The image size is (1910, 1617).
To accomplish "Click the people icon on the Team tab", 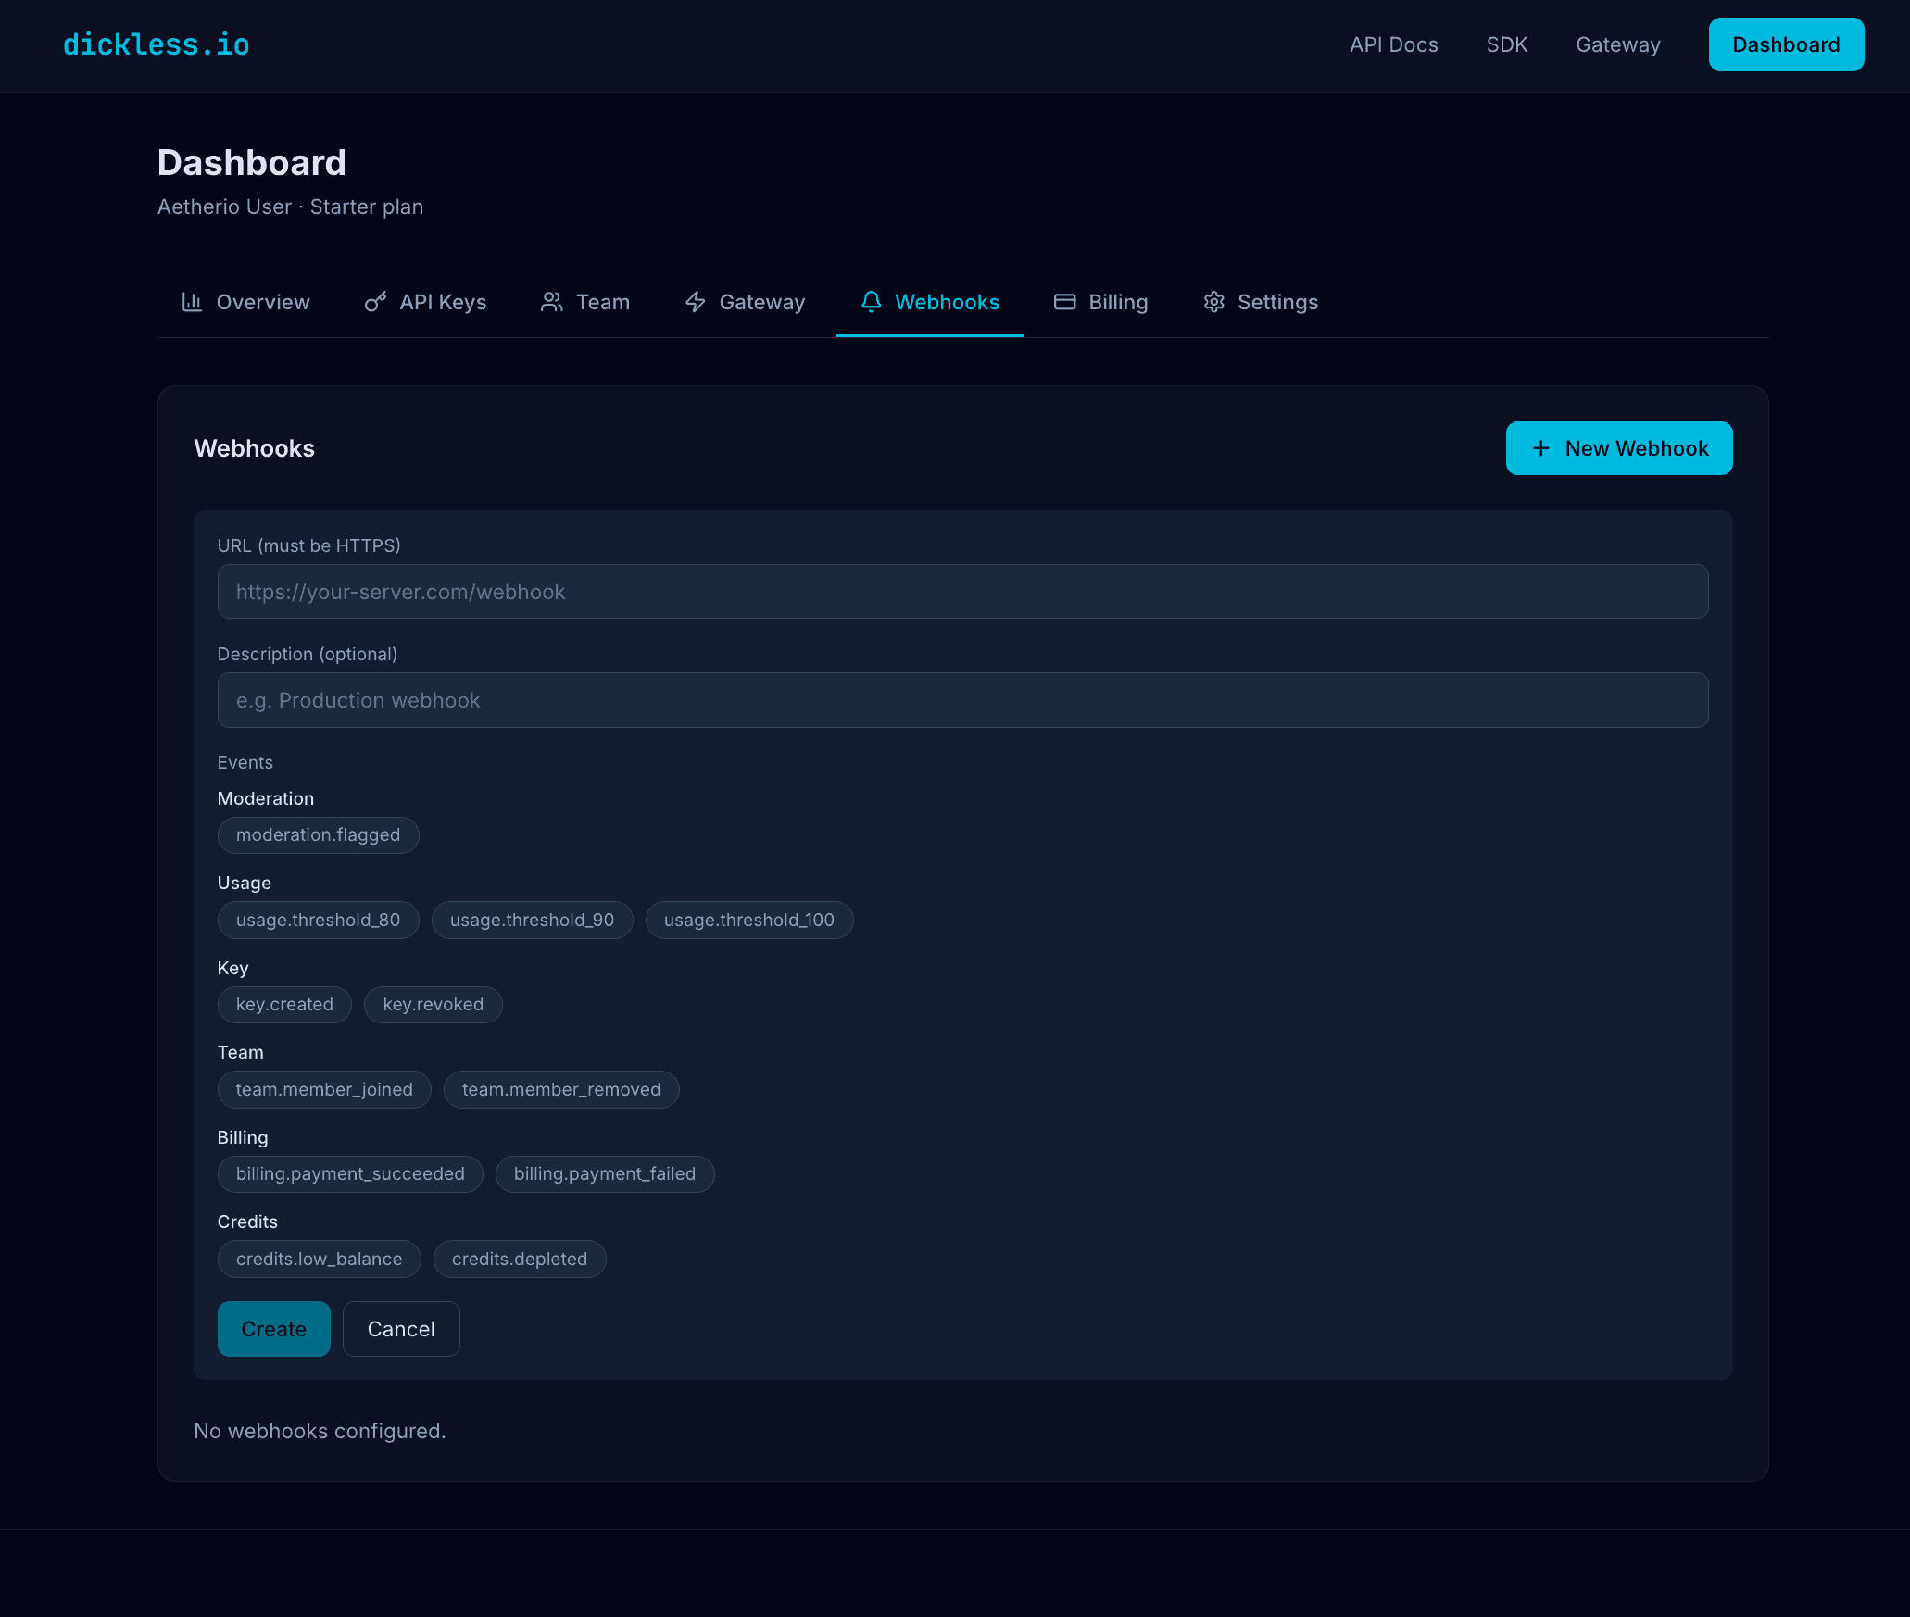I will pyautogui.click(x=551, y=302).
